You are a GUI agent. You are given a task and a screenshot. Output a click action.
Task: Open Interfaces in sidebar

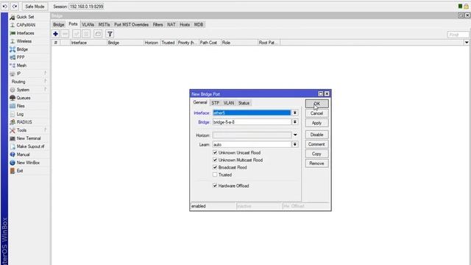point(25,33)
